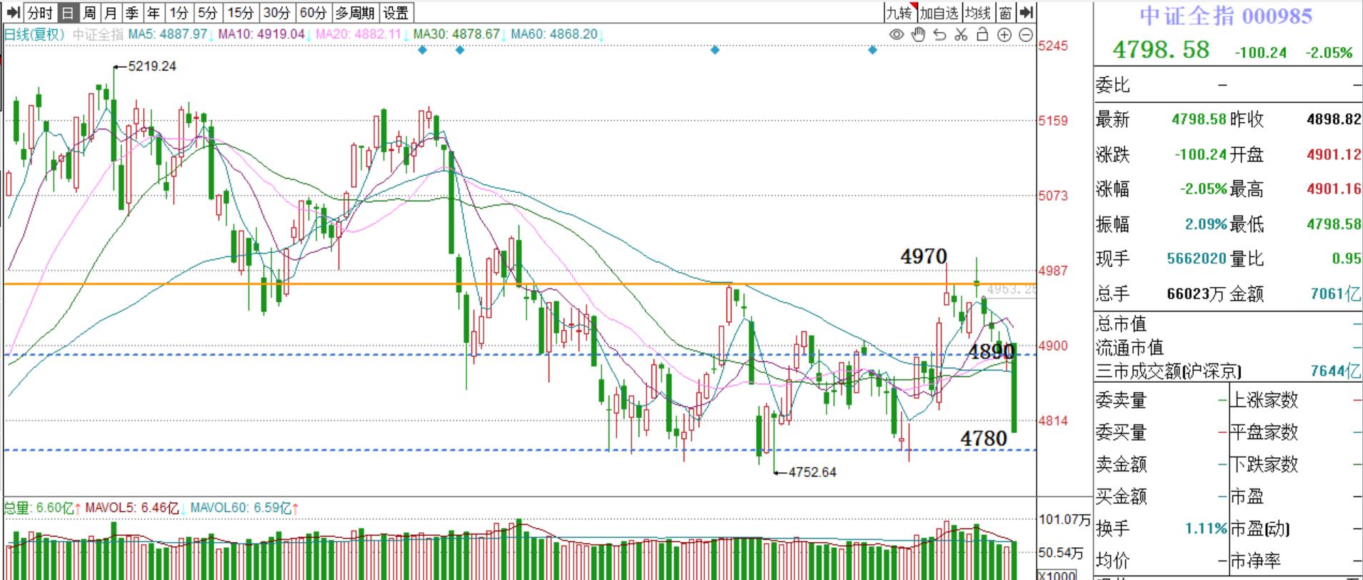
Task: Click the MA30: 4878.67 indicator label
Action: tap(458, 34)
